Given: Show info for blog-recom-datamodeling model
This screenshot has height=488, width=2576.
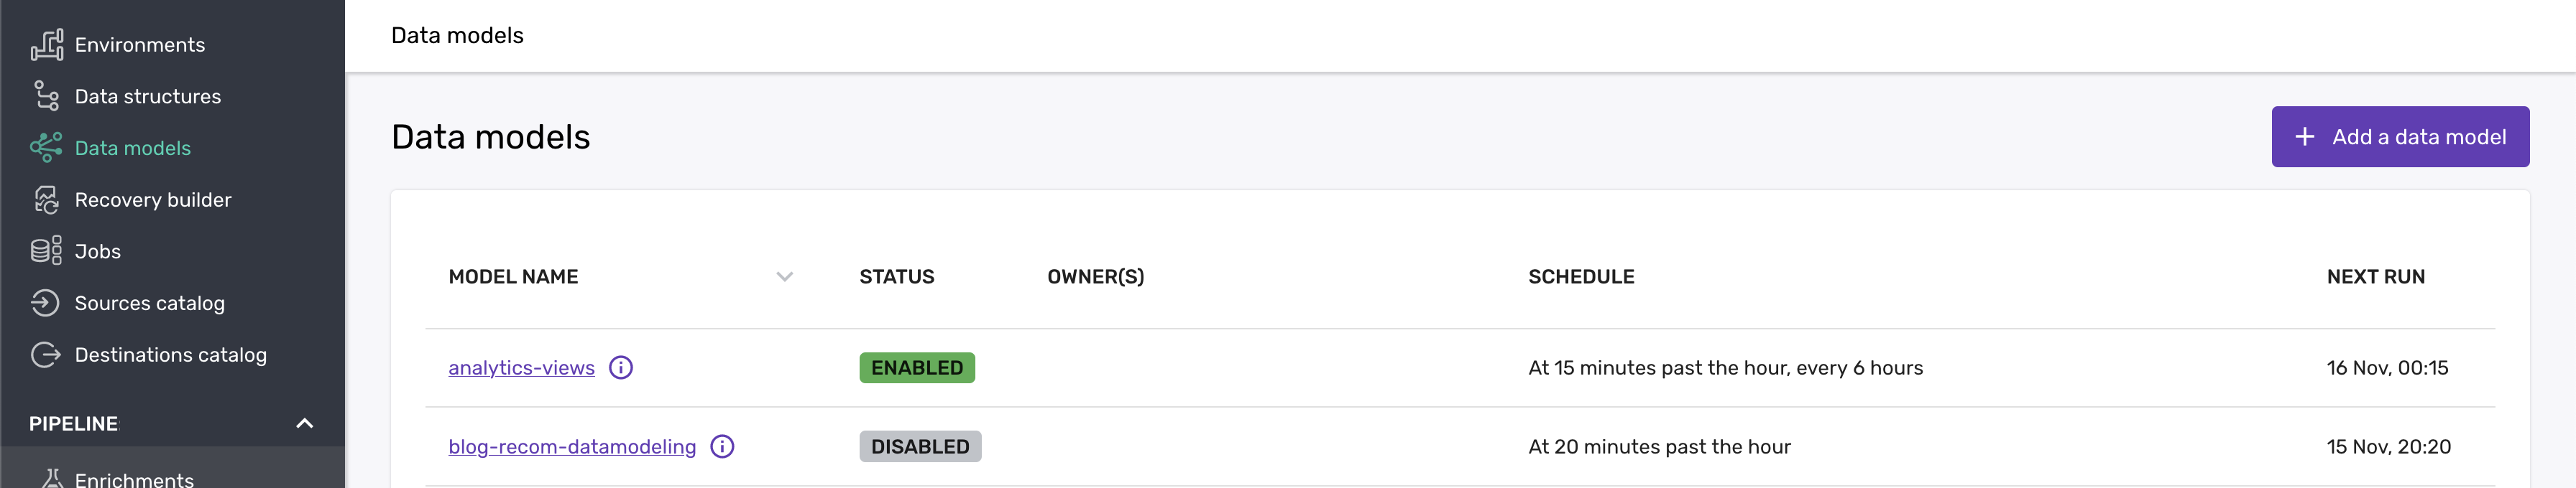Looking at the screenshot, I should [x=722, y=447].
